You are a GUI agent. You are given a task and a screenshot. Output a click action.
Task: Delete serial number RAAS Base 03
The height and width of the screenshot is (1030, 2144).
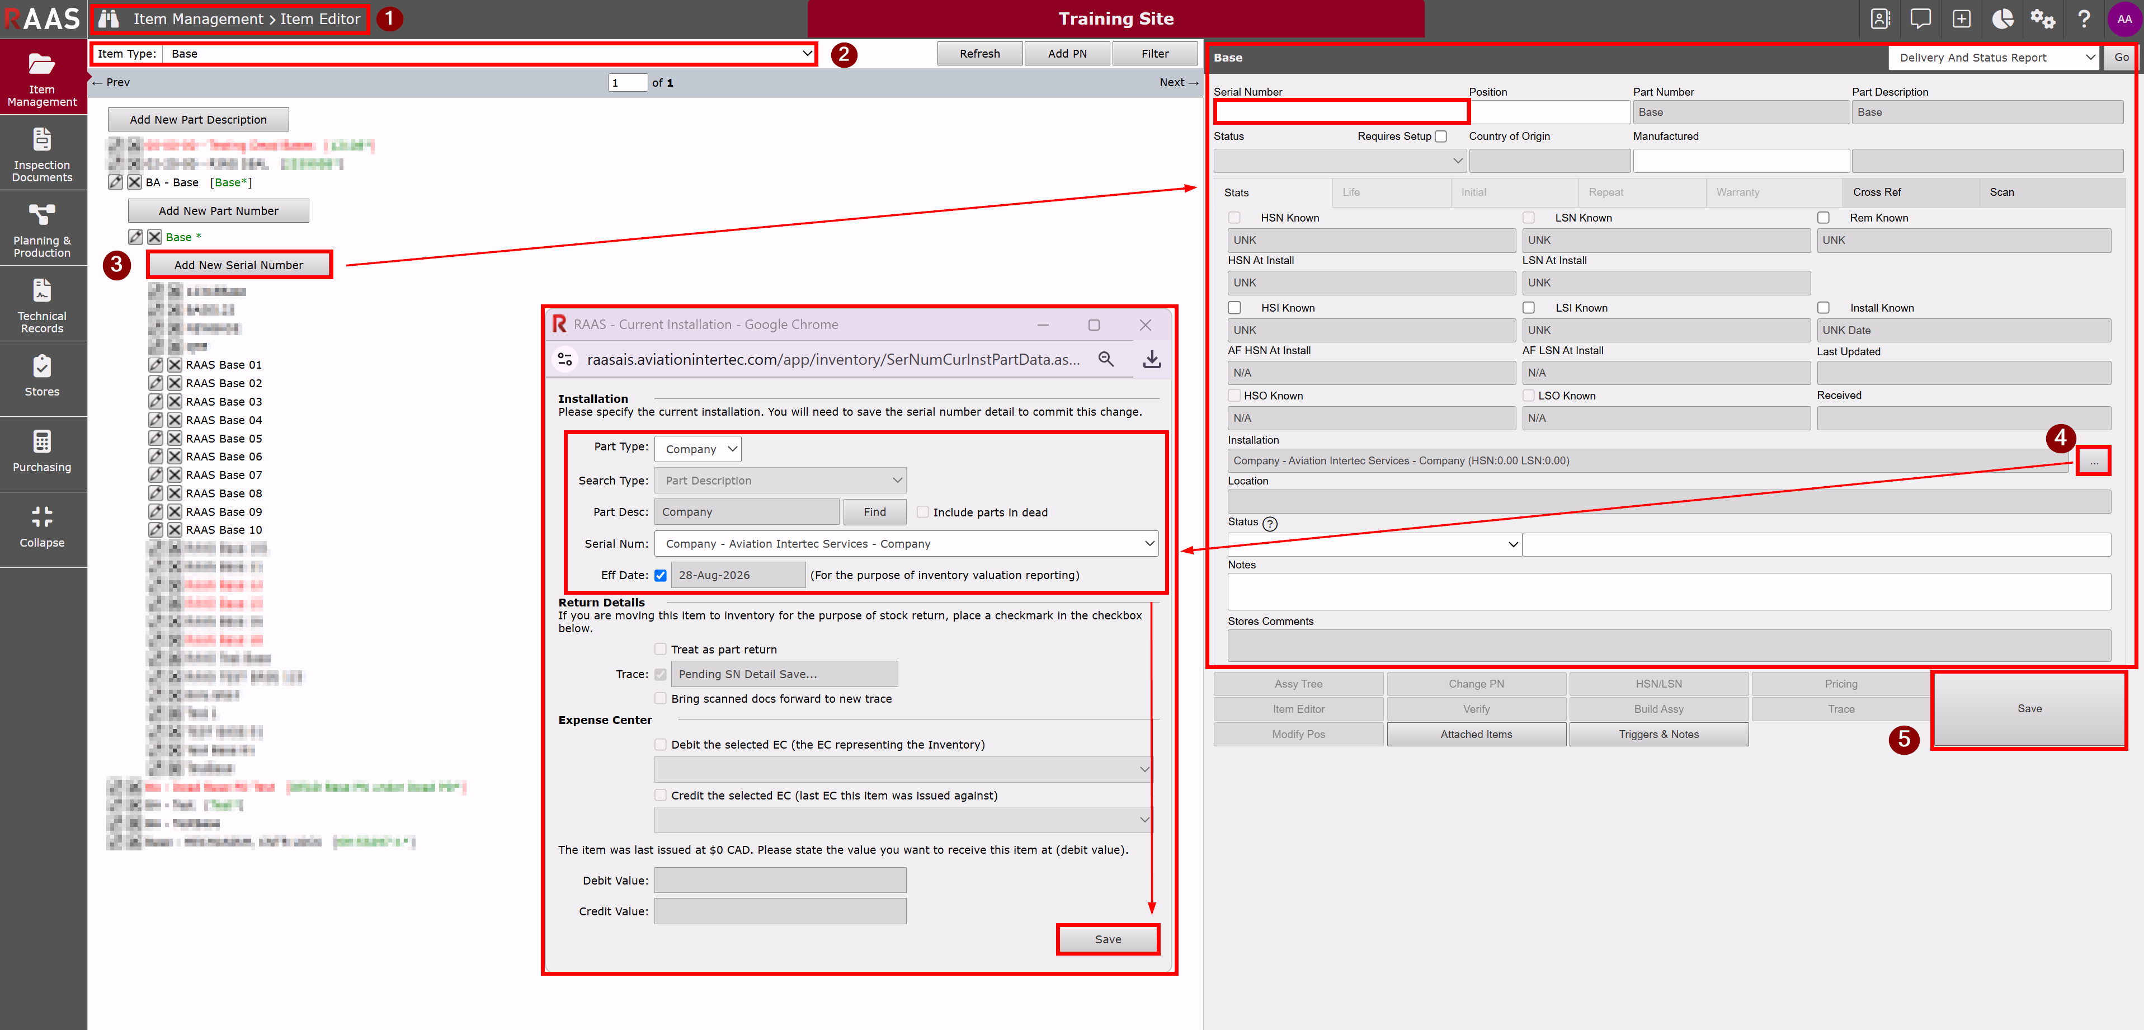click(175, 401)
